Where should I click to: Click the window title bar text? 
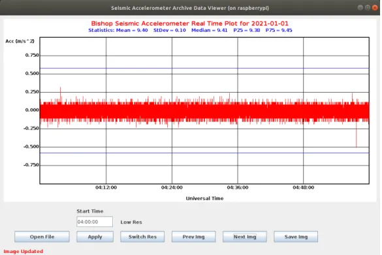pyautogui.click(x=190, y=8)
